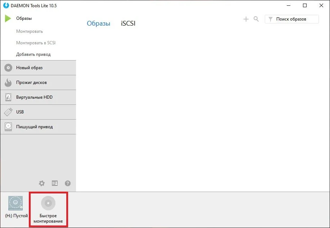This screenshot has height=228, width=330.
Task: Click the news panel icon beside the gear
Action: (x=55, y=183)
